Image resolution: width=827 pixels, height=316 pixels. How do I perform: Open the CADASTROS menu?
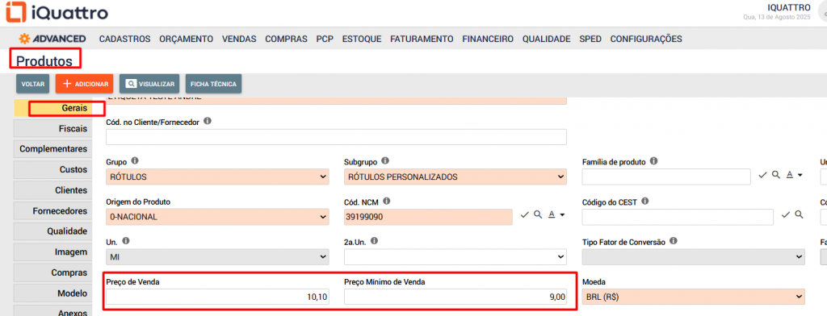125,39
